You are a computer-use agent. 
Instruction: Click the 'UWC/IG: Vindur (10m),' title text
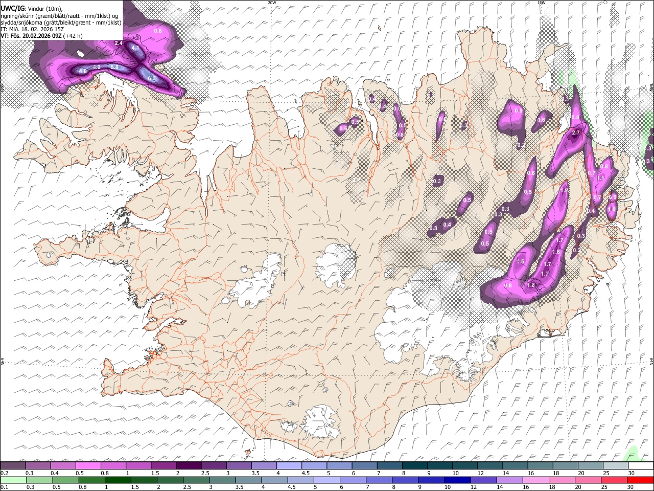(31, 8)
